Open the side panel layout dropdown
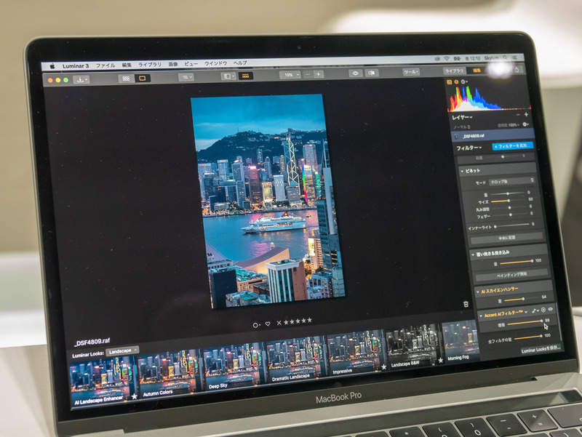 click(228, 76)
